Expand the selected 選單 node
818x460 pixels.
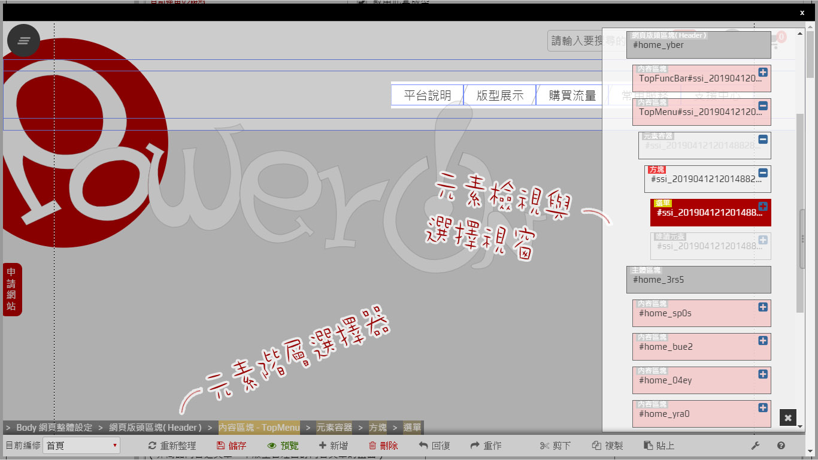[763, 206]
